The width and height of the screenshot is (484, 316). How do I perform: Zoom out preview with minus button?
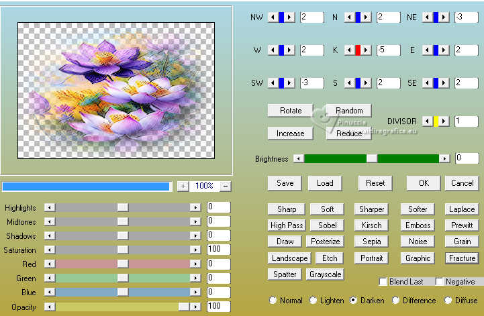[226, 186]
